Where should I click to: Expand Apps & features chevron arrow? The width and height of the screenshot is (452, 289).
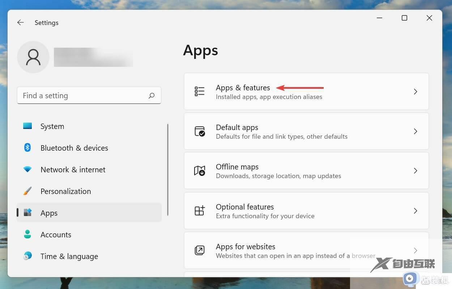coord(415,92)
